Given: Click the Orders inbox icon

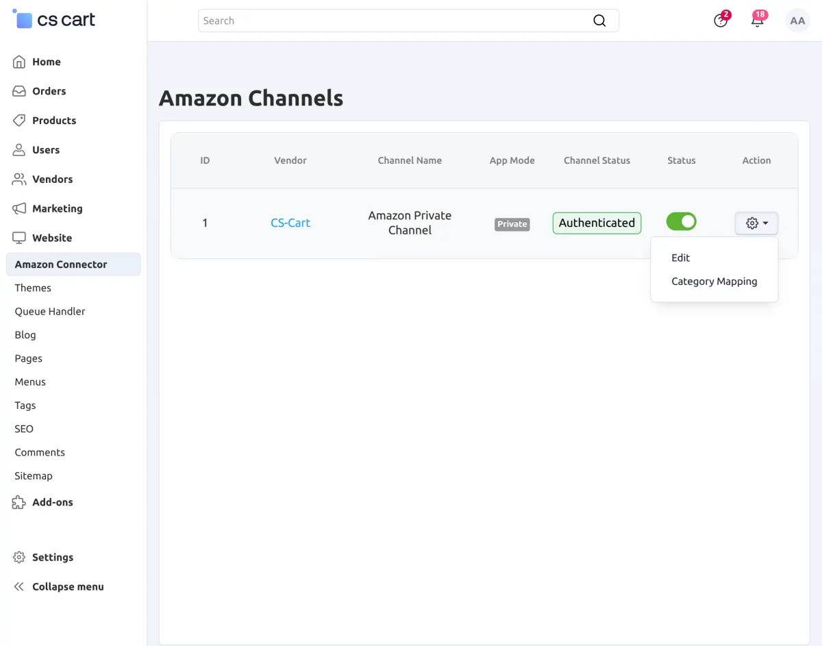Looking at the screenshot, I should click(19, 91).
